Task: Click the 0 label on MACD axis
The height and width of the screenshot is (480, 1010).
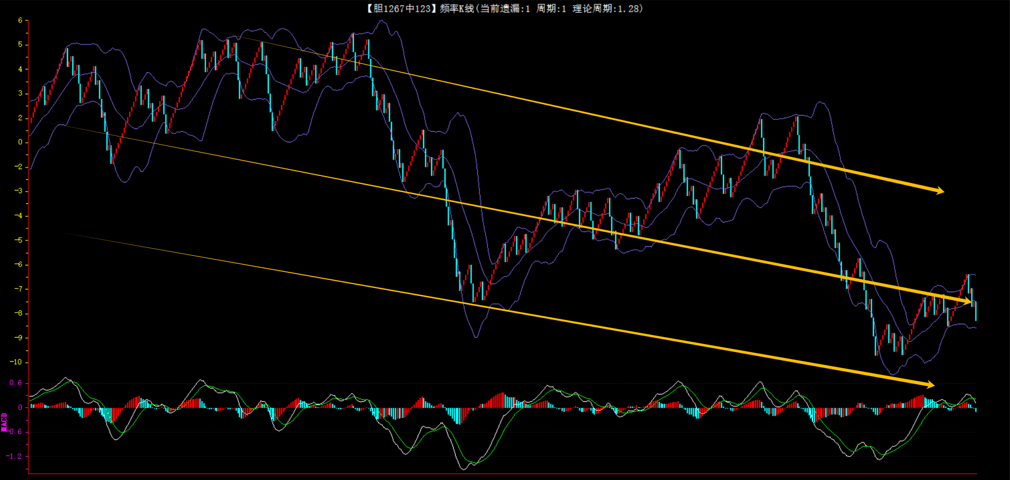Action: point(20,408)
